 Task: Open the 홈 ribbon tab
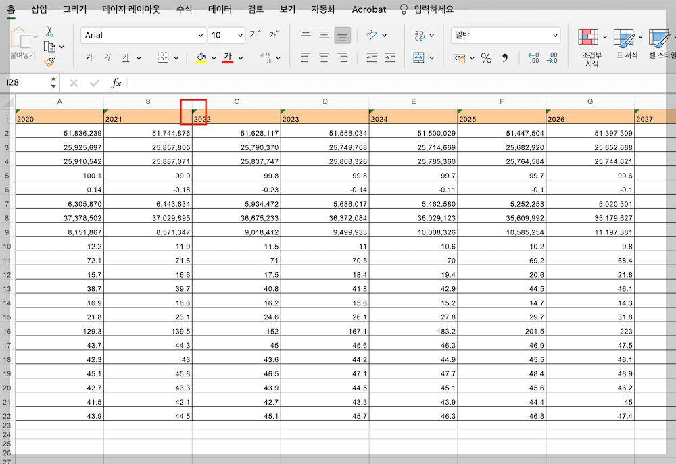[x=11, y=9]
